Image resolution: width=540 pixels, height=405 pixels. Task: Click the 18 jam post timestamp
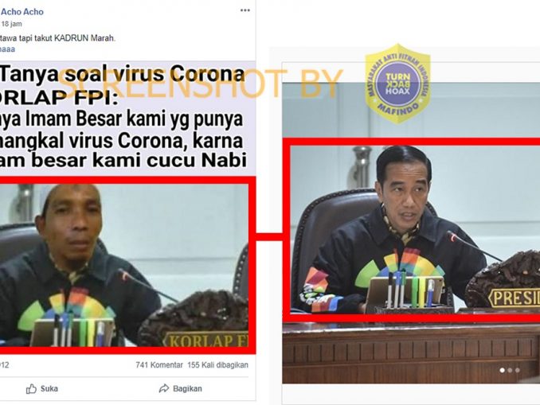click(x=11, y=24)
